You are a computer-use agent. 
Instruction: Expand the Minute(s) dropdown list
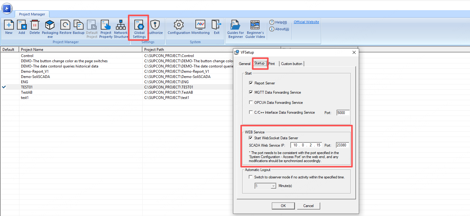[273, 186]
